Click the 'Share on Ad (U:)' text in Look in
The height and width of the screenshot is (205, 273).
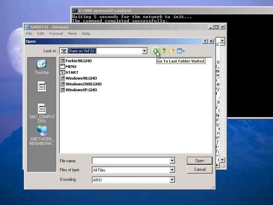[82, 51]
